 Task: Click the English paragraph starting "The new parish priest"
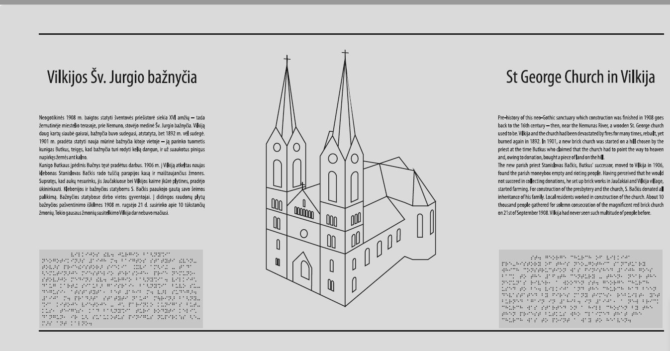coord(580,189)
